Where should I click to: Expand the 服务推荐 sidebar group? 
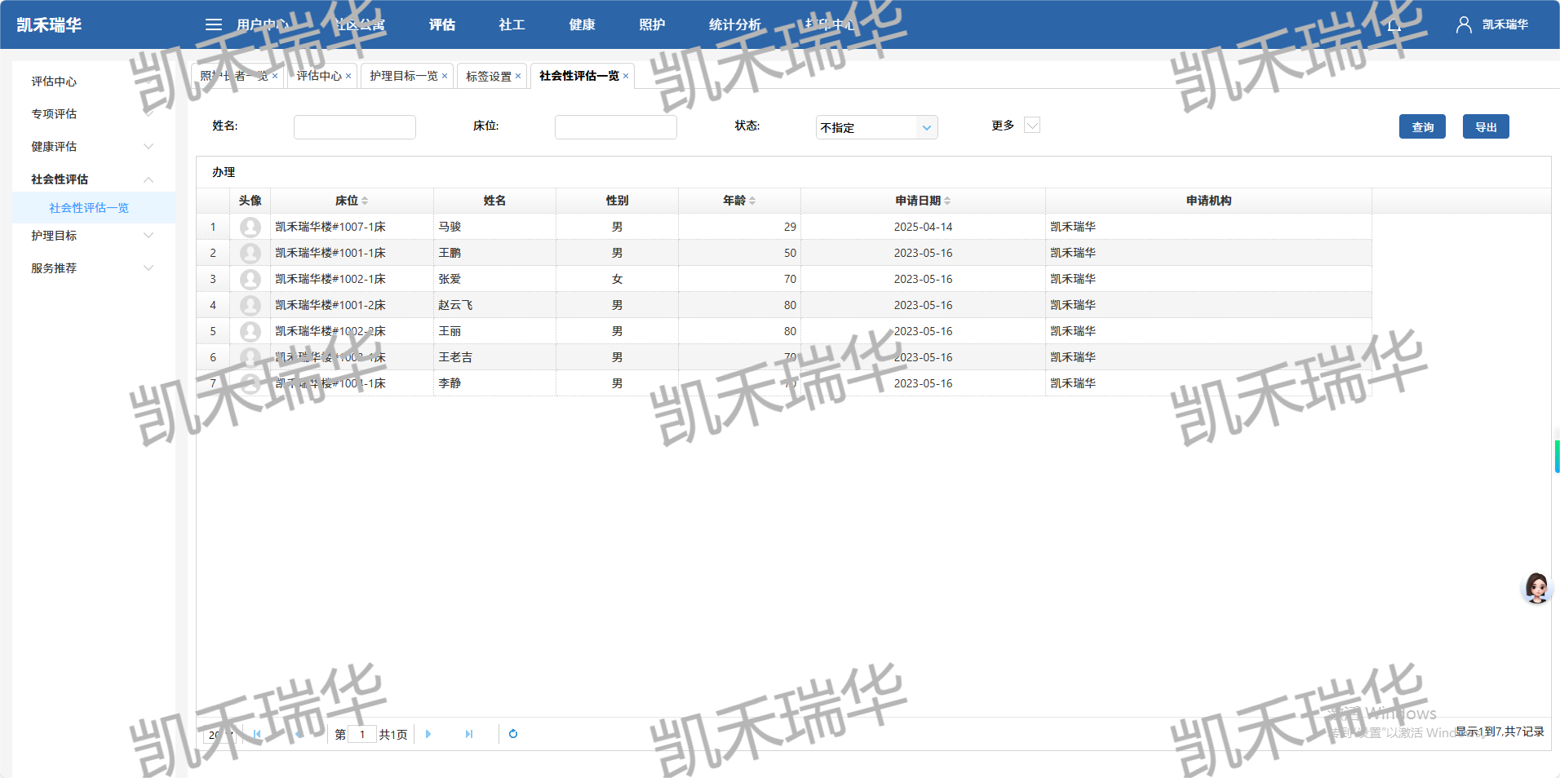(x=148, y=268)
